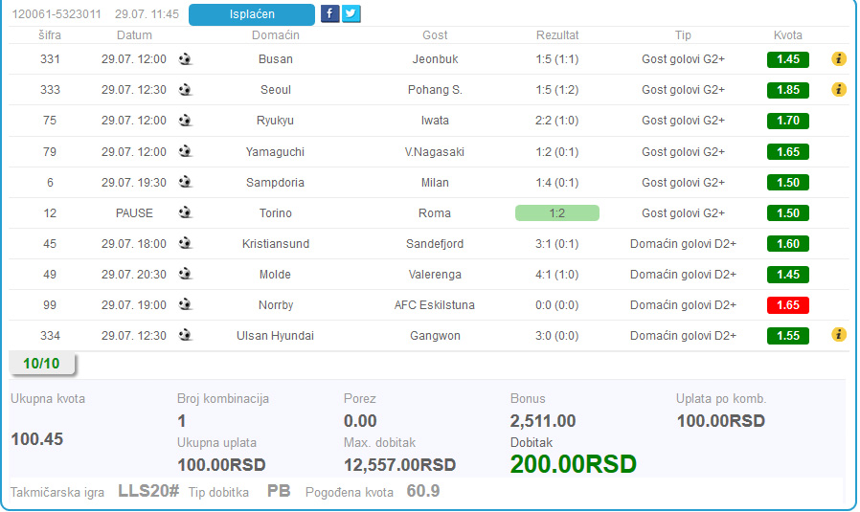860x512 pixels.
Task: Share ticket on Facebook
Action: pyautogui.click(x=329, y=13)
